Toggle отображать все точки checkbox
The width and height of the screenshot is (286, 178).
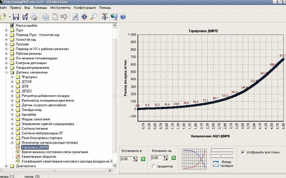pyautogui.click(x=243, y=152)
